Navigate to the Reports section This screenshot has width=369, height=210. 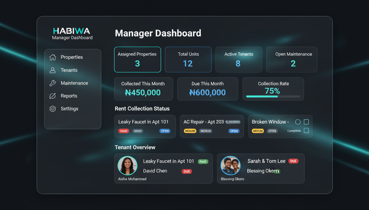(69, 96)
